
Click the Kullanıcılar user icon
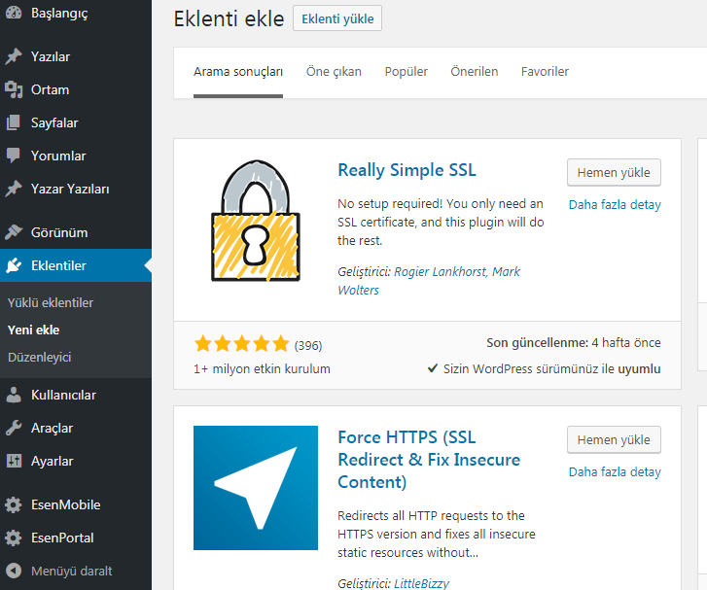[14, 395]
